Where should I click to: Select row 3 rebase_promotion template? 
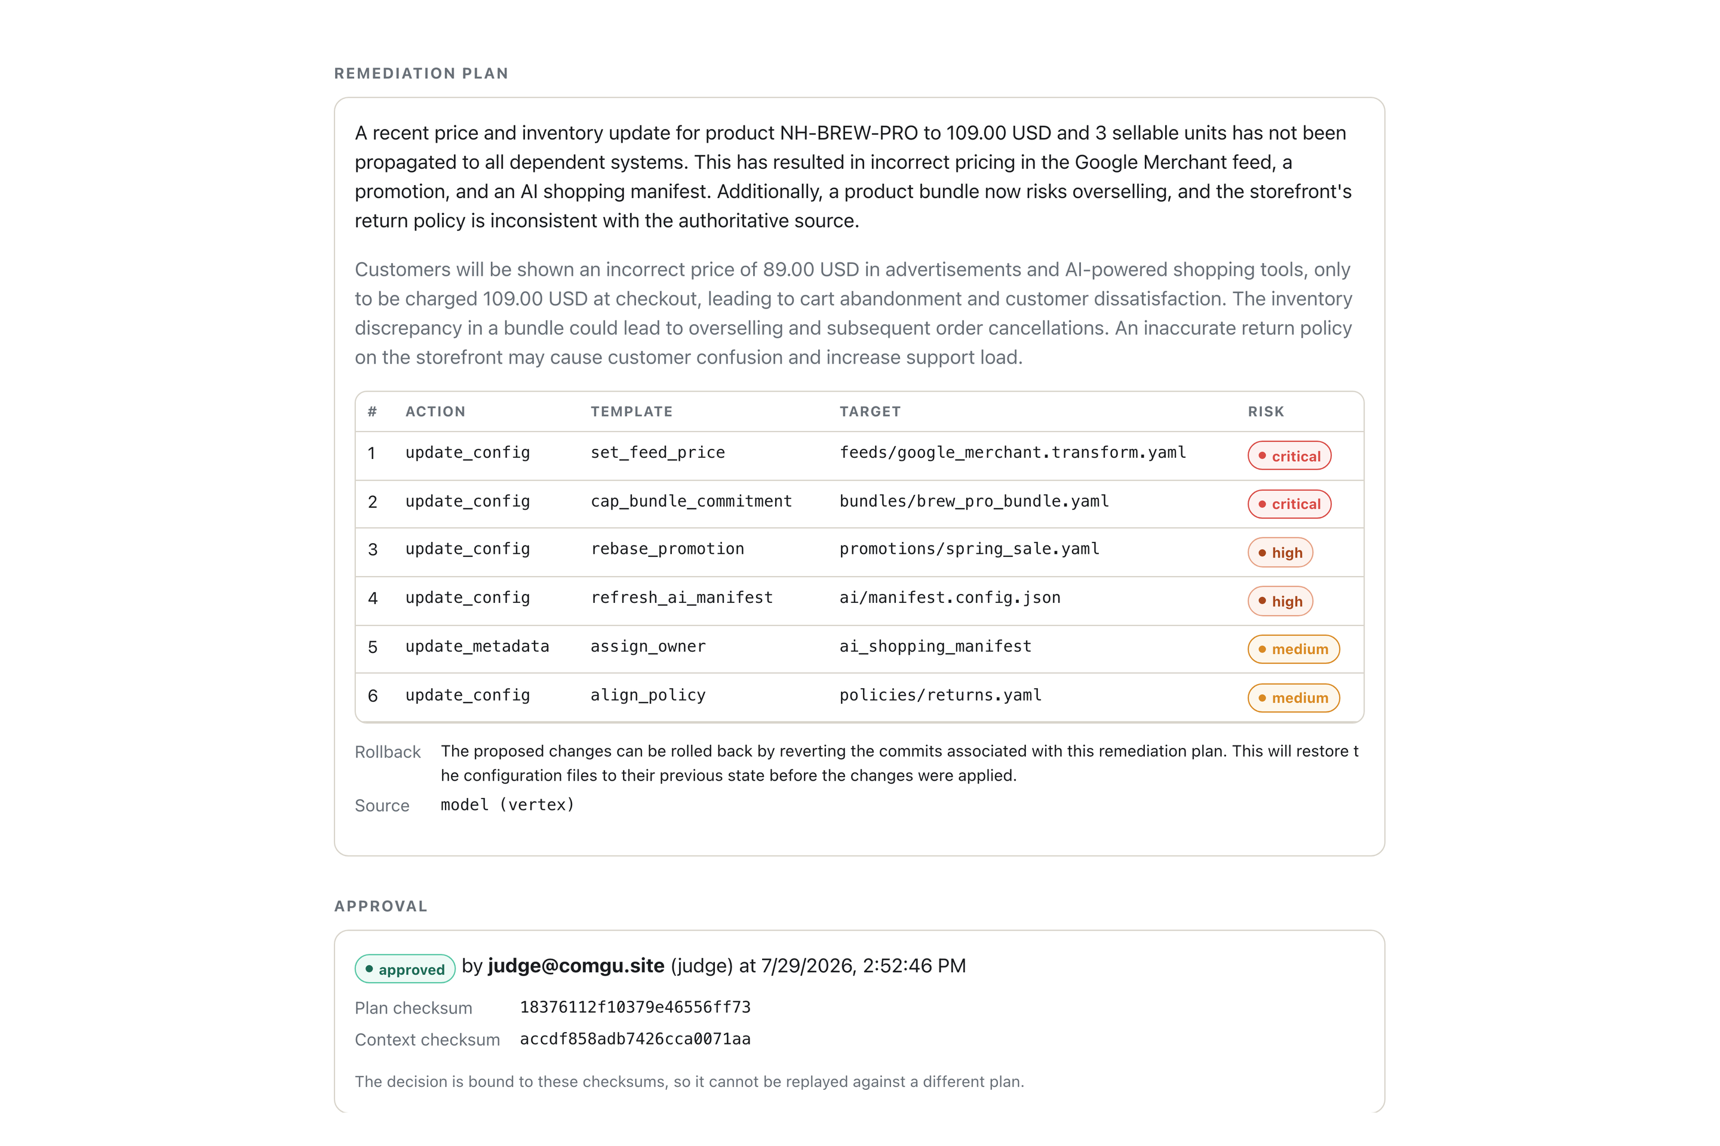coord(667,549)
